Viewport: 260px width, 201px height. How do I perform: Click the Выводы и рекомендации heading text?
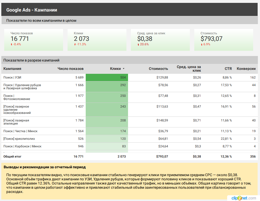(45, 167)
